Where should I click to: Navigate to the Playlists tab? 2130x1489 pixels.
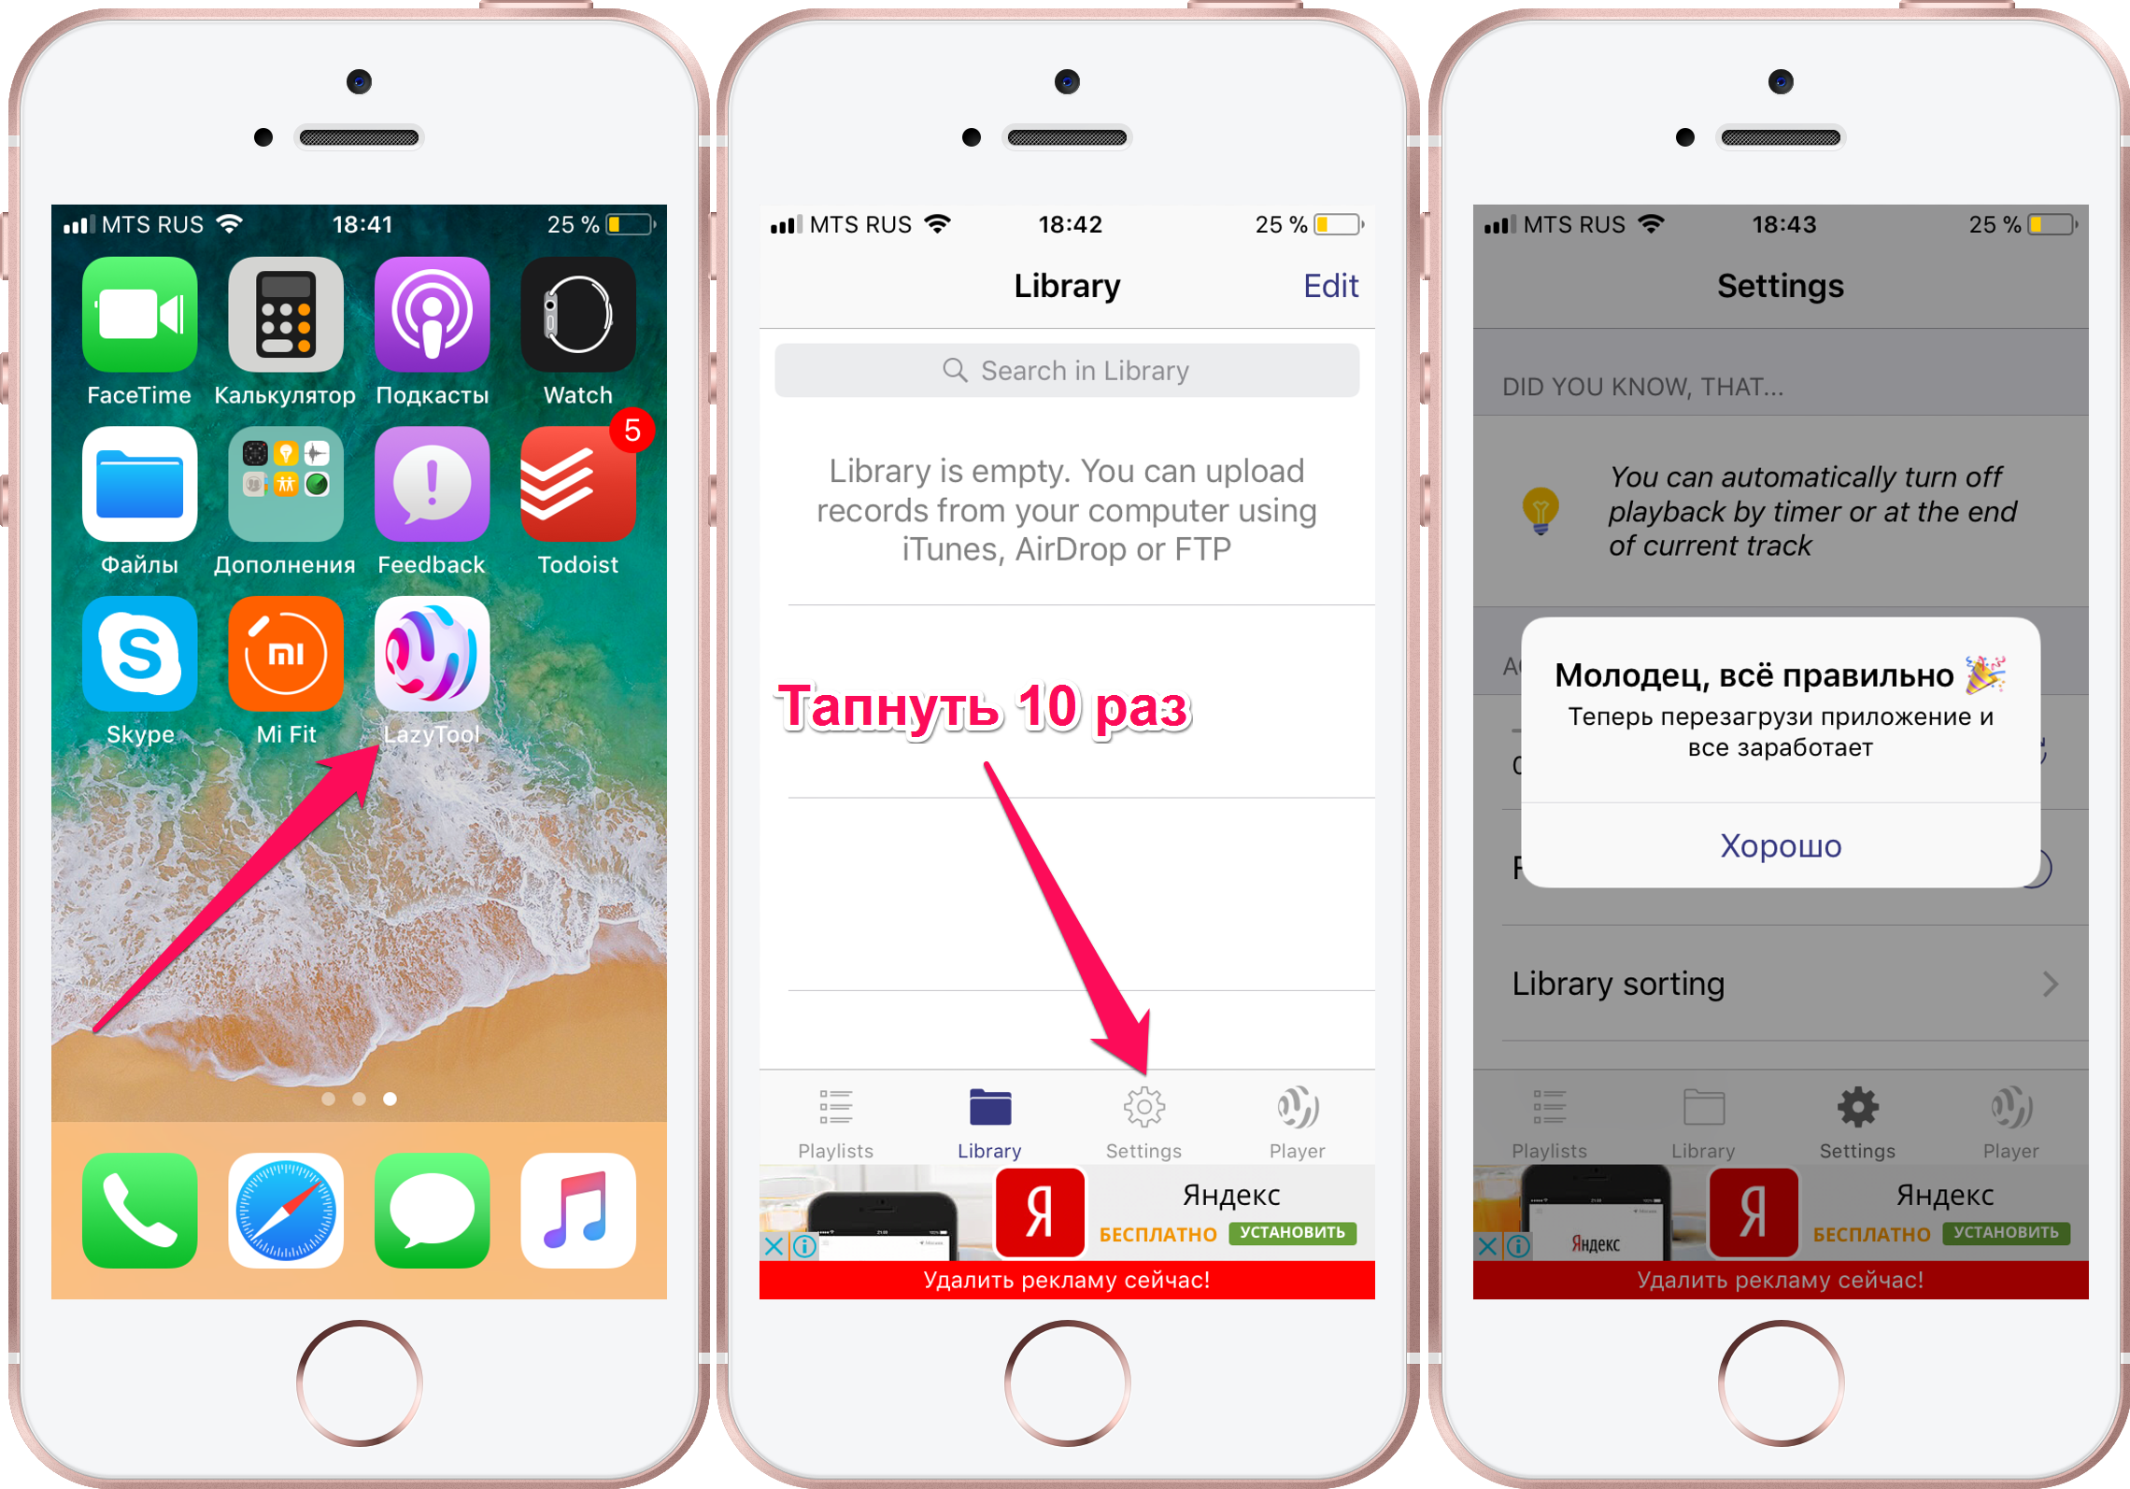(837, 1128)
